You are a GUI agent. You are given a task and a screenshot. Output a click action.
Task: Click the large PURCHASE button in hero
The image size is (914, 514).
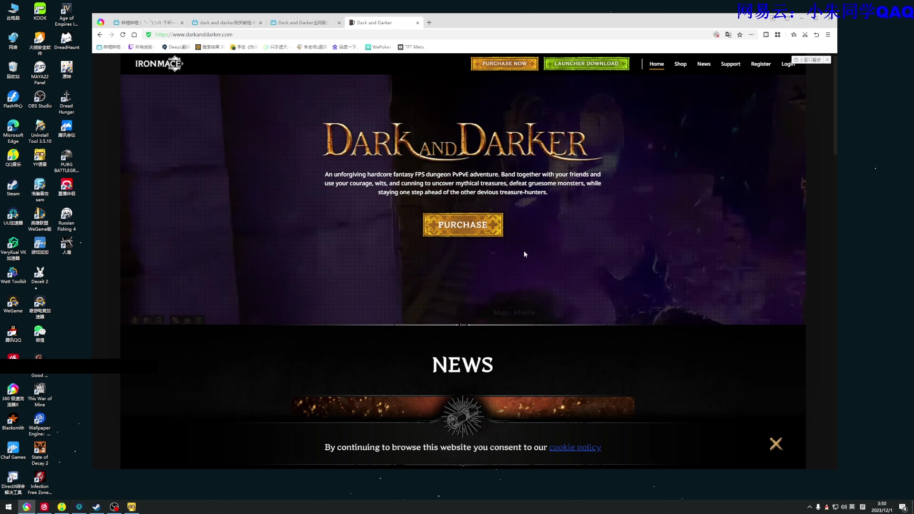click(x=463, y=225)
